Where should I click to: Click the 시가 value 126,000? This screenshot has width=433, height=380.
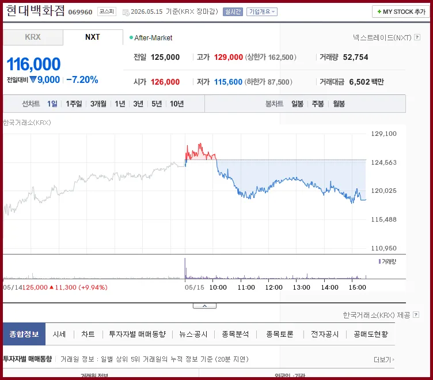click(x=165, y=82)
